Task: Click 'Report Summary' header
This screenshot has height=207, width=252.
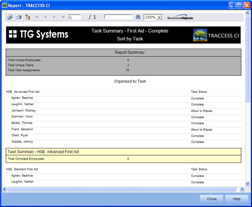Action: click(x=130, y=52)
